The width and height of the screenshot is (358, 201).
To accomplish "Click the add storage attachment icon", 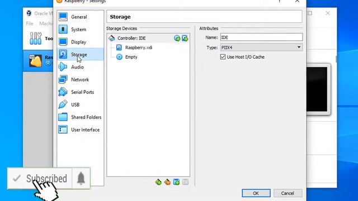I will coord(176,182).
